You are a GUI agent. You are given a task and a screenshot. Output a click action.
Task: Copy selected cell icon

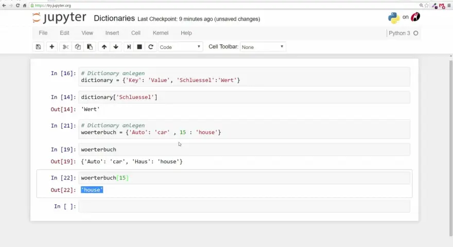(x=78, y=47)
